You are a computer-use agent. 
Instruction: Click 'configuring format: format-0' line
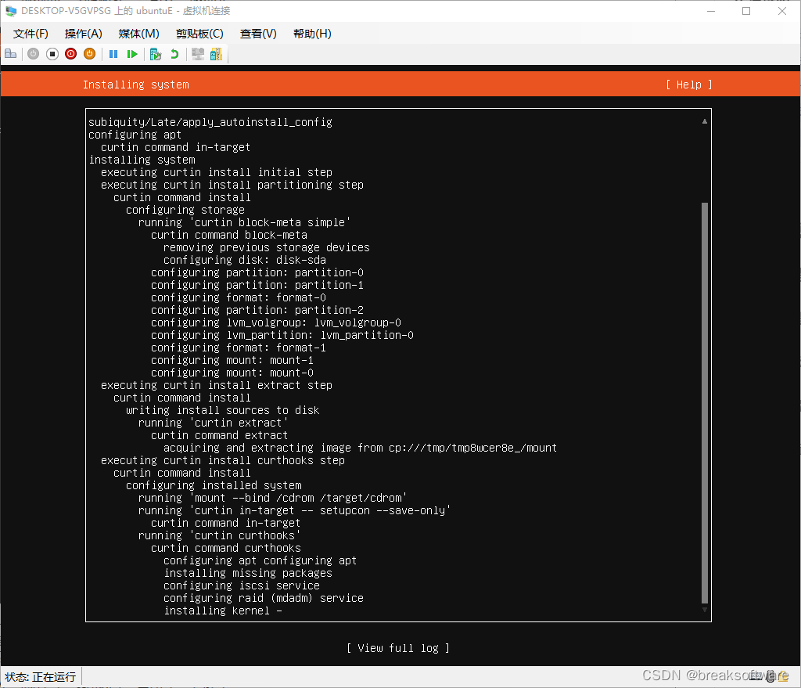pyautogui.click(x=239, y=297)
